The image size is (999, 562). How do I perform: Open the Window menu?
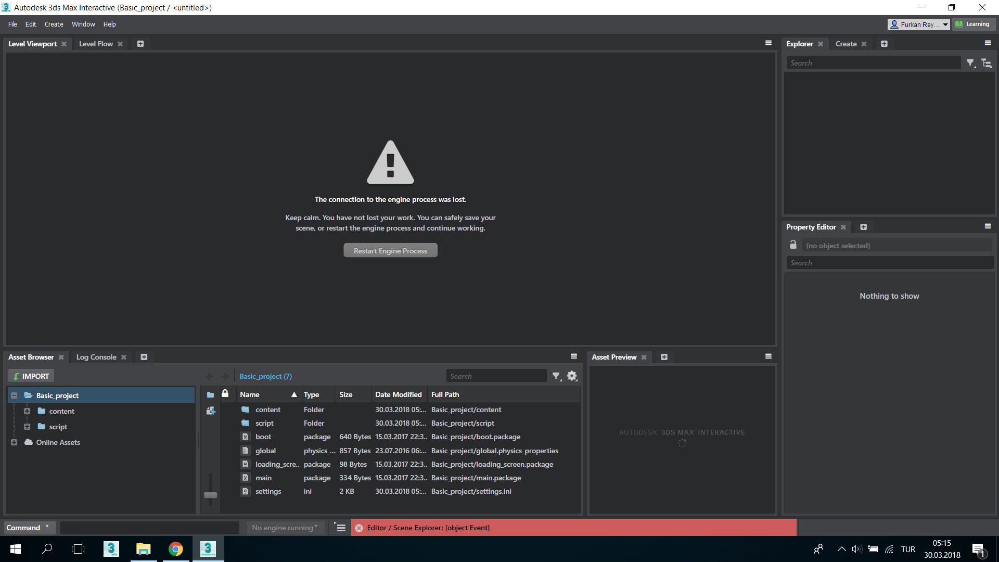click(x=83, y=24)
